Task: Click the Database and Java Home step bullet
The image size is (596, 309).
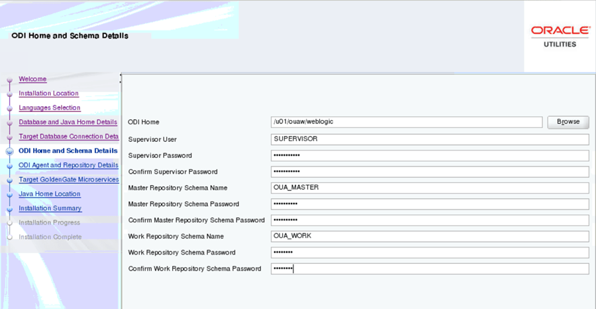Action: coord(9,123)
